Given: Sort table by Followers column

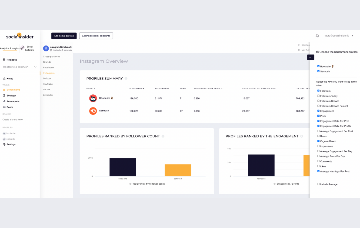Looking at the screenshot, I should [x=137, y=89].
